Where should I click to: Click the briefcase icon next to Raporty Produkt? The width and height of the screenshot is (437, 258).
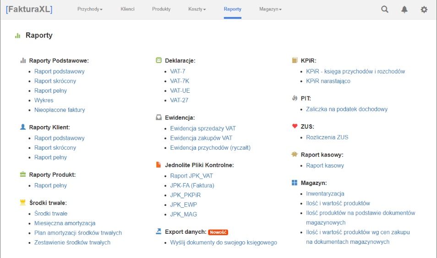tap(23, 174)
